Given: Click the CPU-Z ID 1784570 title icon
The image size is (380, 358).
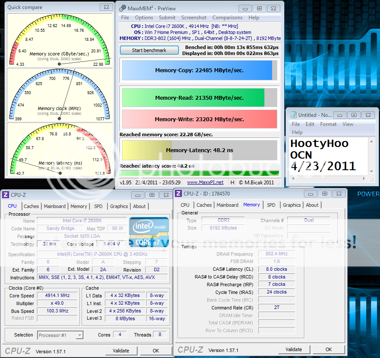Looking at the screenshot, I should click(x=178, y=193).
